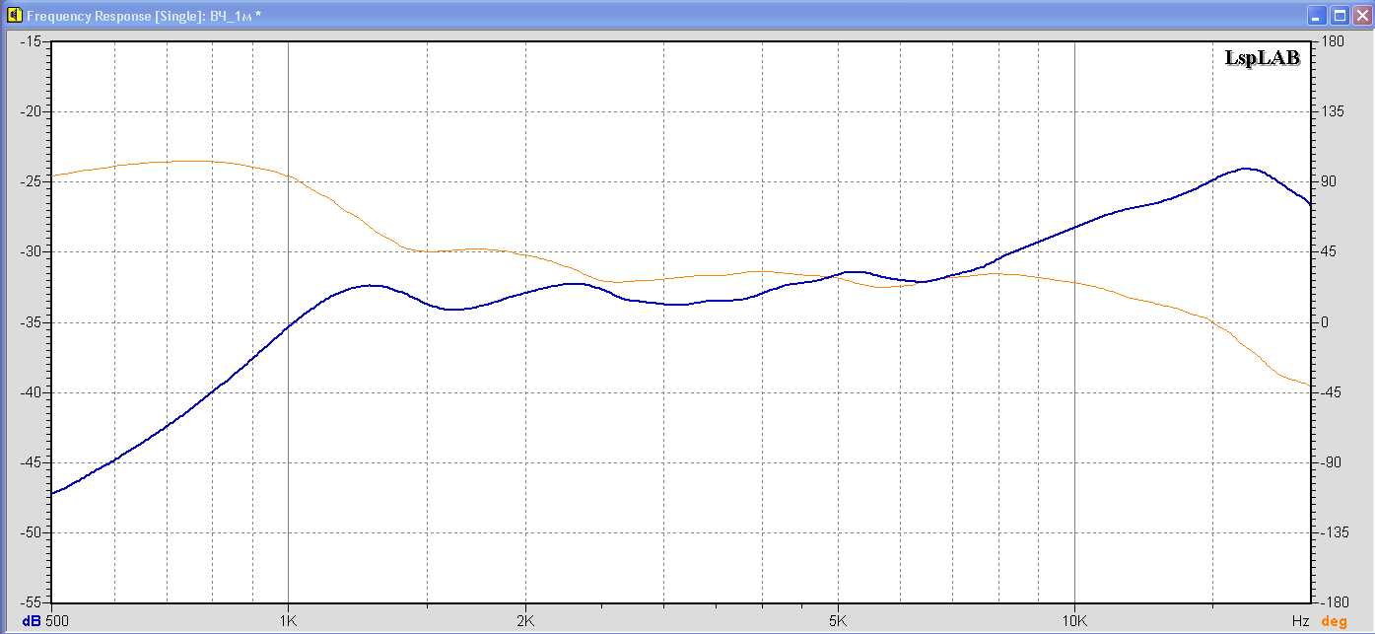The width and height of the screenshot is (1375, 634).
Task: Click the blue dB axis label
Action: [x=33, y=621]
